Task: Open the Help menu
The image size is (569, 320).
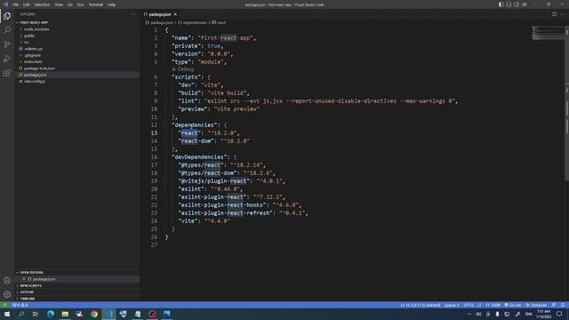Action: pyautogui.click(x=111, y=4)
